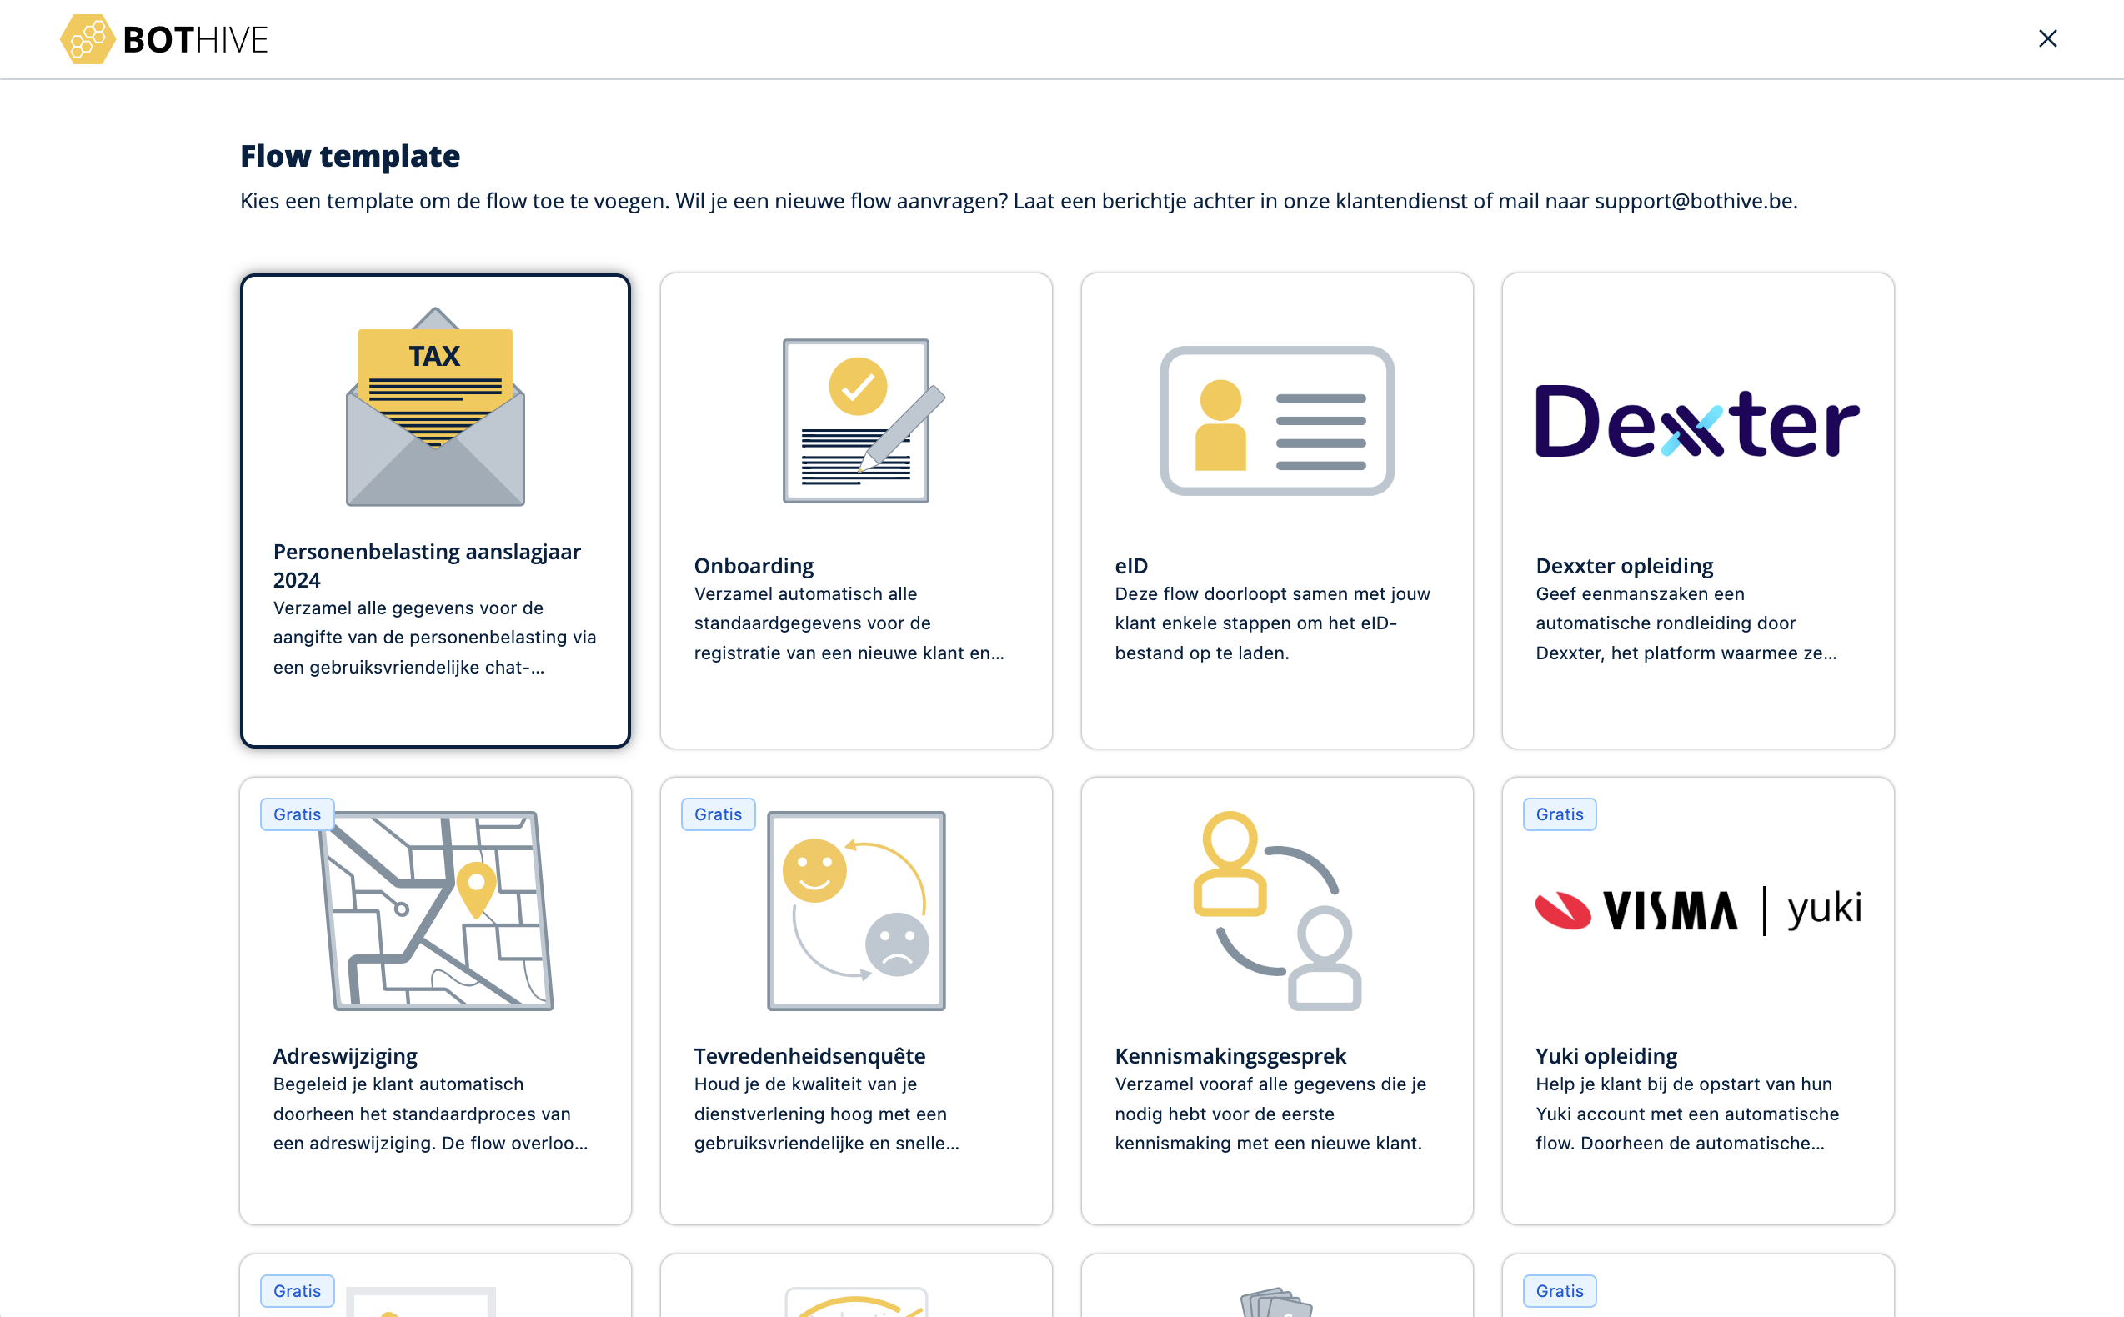The width and height of the screenshot is (2124, 1317).
Task: Click the Visma yuki logo
Action: point(1696,910)
